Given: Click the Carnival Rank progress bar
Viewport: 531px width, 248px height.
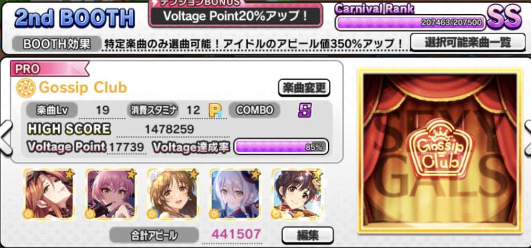Looking at the screenshot, I should [x=411, y=23].
